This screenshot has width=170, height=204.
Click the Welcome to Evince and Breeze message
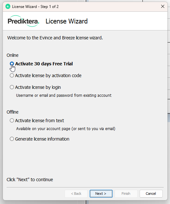pyautogui.click(x=55, y=38)
